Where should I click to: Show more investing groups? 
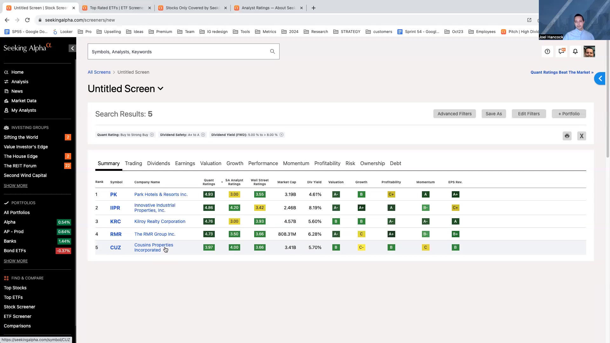click(x=16, y=186)
